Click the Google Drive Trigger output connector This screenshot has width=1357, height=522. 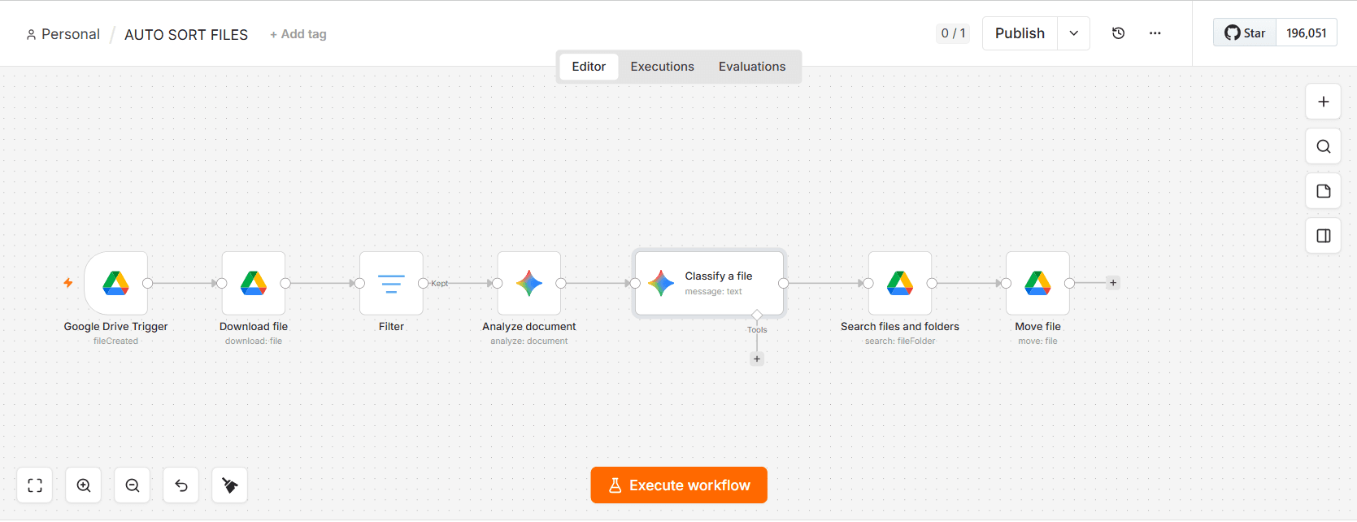click(x=148, y=283)
